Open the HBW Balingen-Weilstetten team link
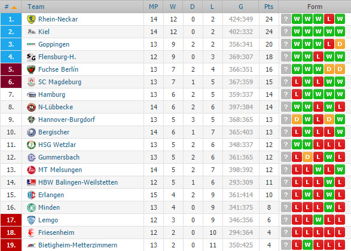The width and height of the screenshot is (351, 251). tap(78, 182)
